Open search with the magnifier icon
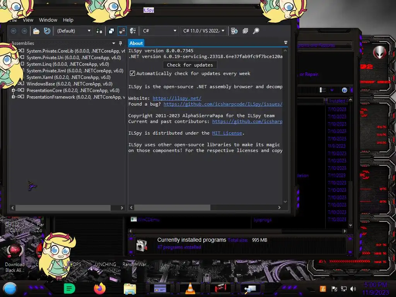This screenshot has height=297, width=396. point(256,31)
